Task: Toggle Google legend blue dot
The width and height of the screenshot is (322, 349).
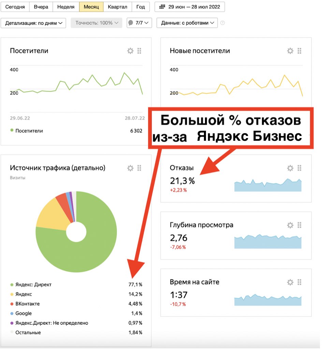Action: point(12,314)
